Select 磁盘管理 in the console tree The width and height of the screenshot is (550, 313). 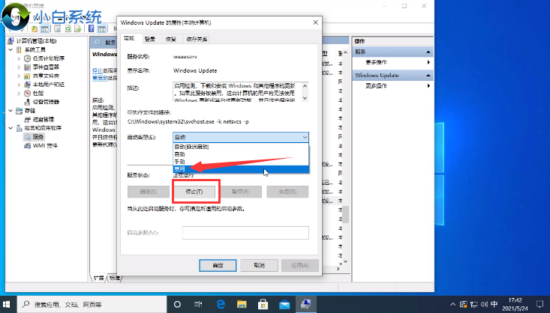point(44,119)
